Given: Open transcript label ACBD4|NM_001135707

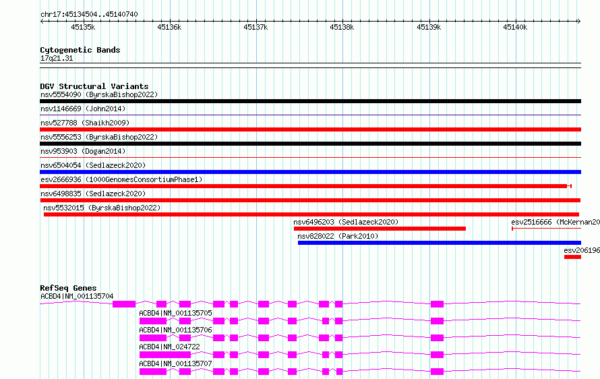Looking at the screenshot, I should point(175,363).
